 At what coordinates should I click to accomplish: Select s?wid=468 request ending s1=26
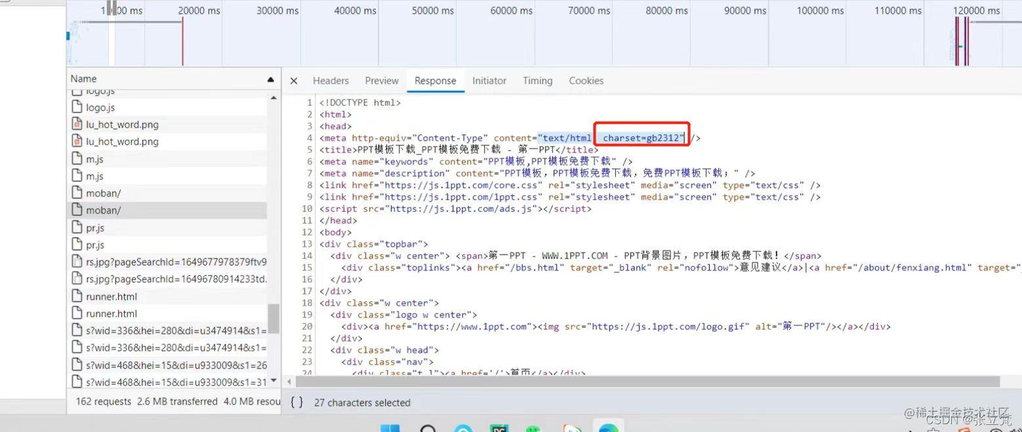pos(167,365)
